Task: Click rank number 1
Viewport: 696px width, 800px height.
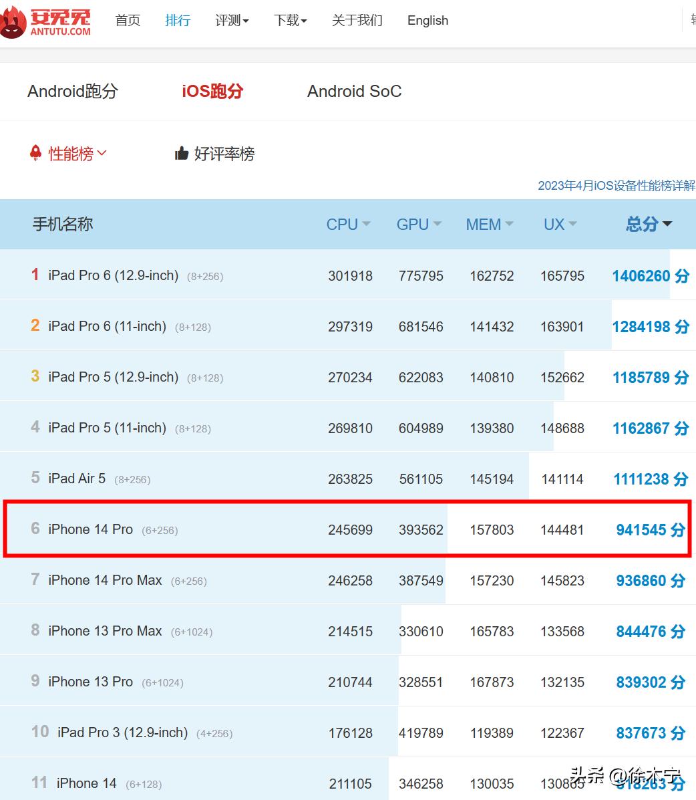Action: click(x=35, y=275)
